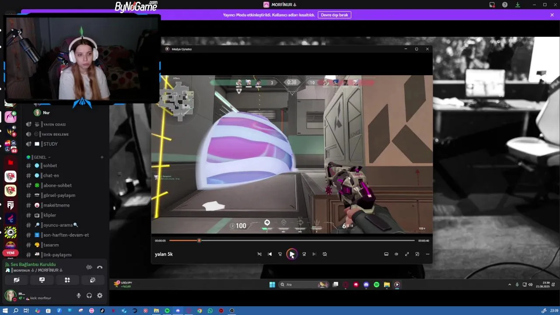Join the STUDY voice channel
Screen dimensions: 560x315
(65, 144)
